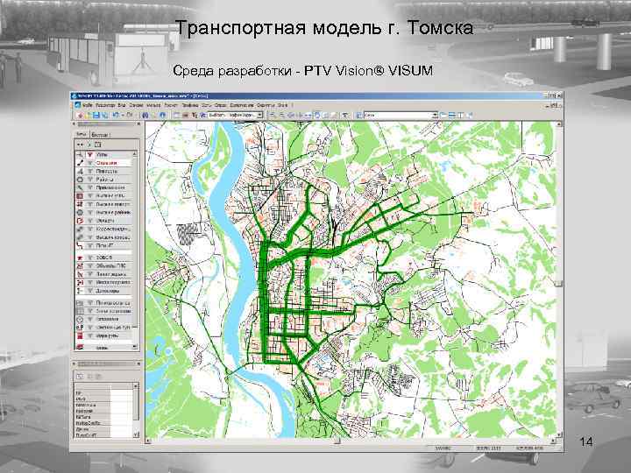Collapse the lower attributes panel header arrow
The image size is (631, 473).
[74, 364]
